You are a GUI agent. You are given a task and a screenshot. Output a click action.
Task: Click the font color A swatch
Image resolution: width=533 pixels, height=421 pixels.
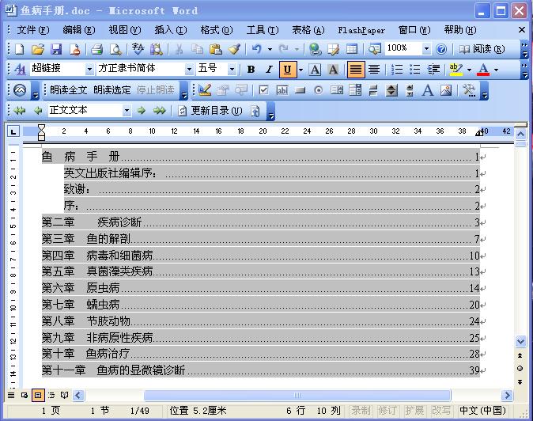coord(482,70)
